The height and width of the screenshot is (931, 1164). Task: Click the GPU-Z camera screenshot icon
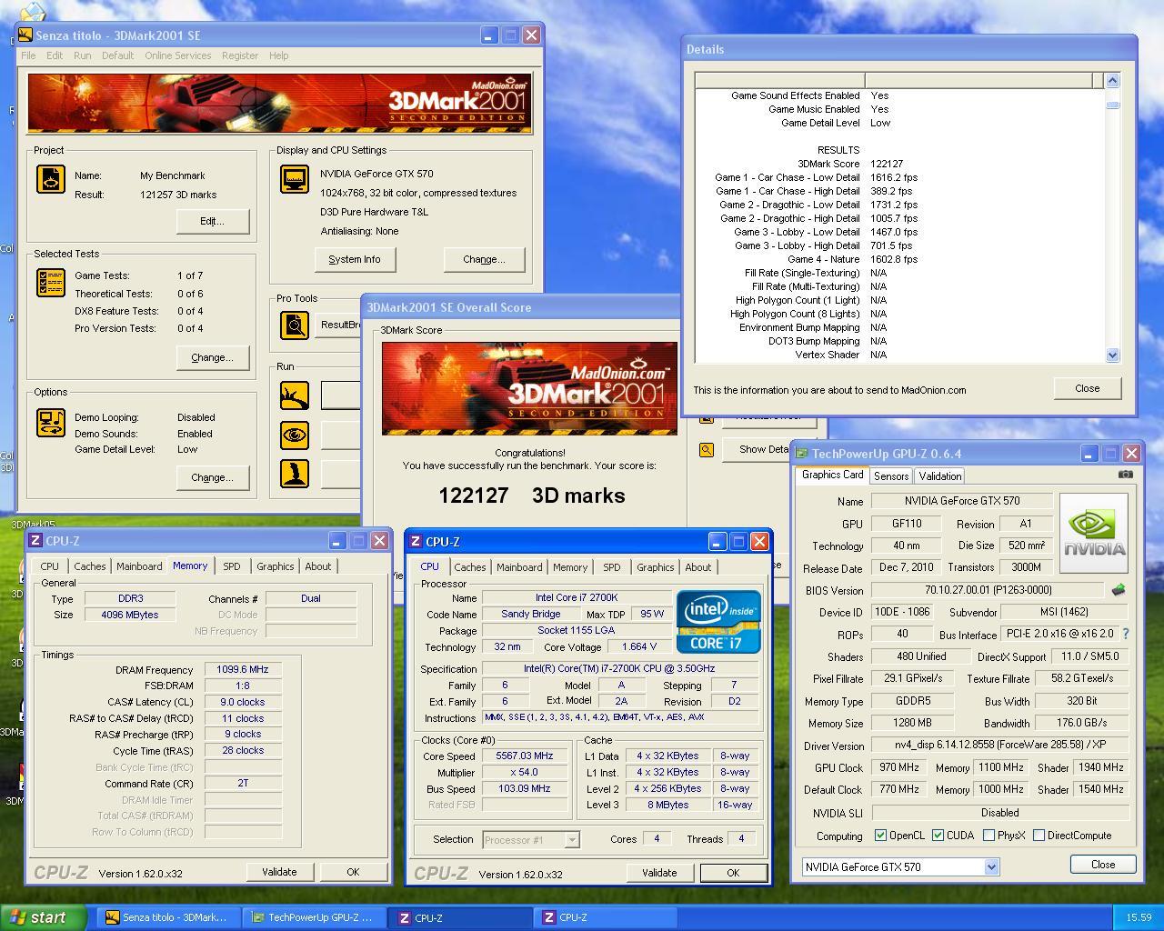tap(1126, 474)
